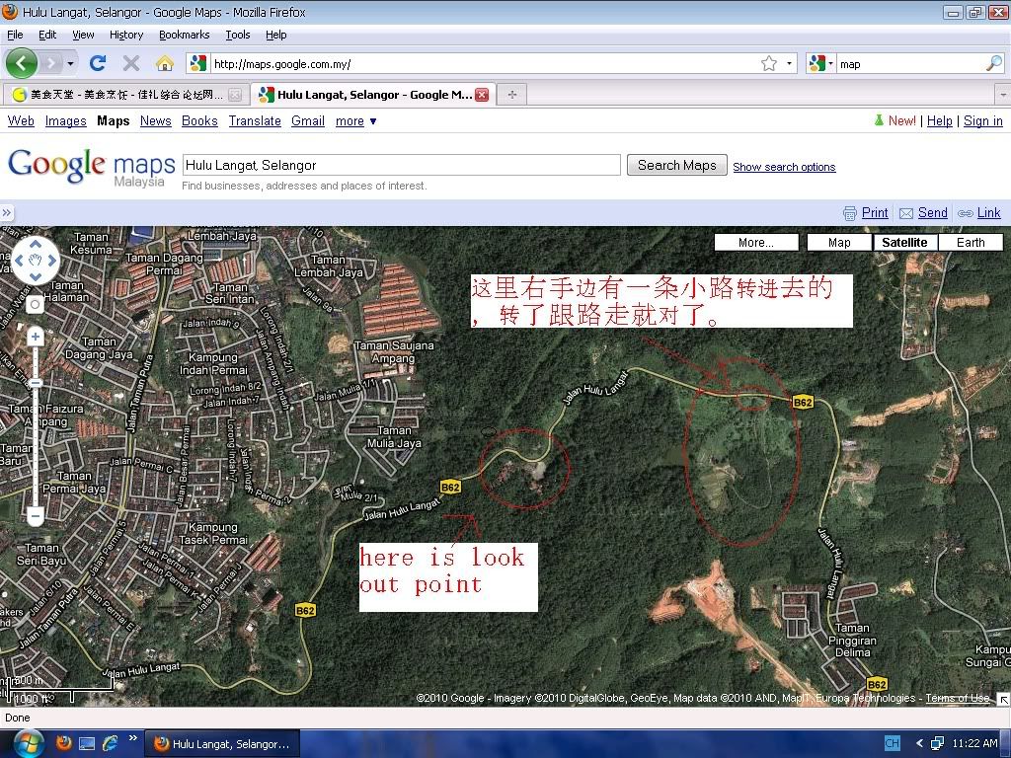Open the Google Maps Help link
Image resolution: width=1011 pixels, height=758 pixels.
click(x=940, y=120)
